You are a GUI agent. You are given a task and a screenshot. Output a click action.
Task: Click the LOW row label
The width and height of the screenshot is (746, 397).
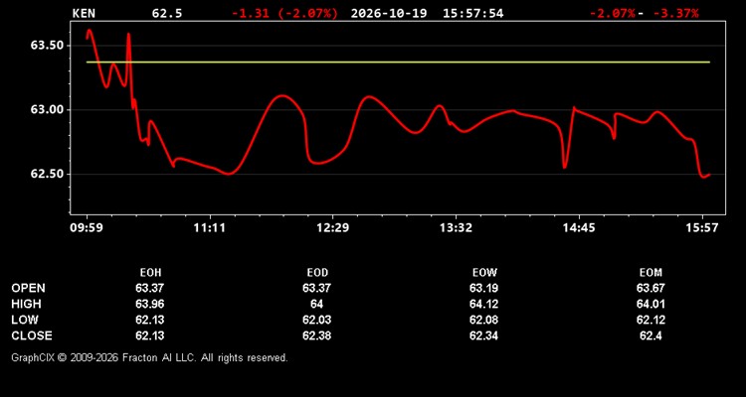pos(25,320)
